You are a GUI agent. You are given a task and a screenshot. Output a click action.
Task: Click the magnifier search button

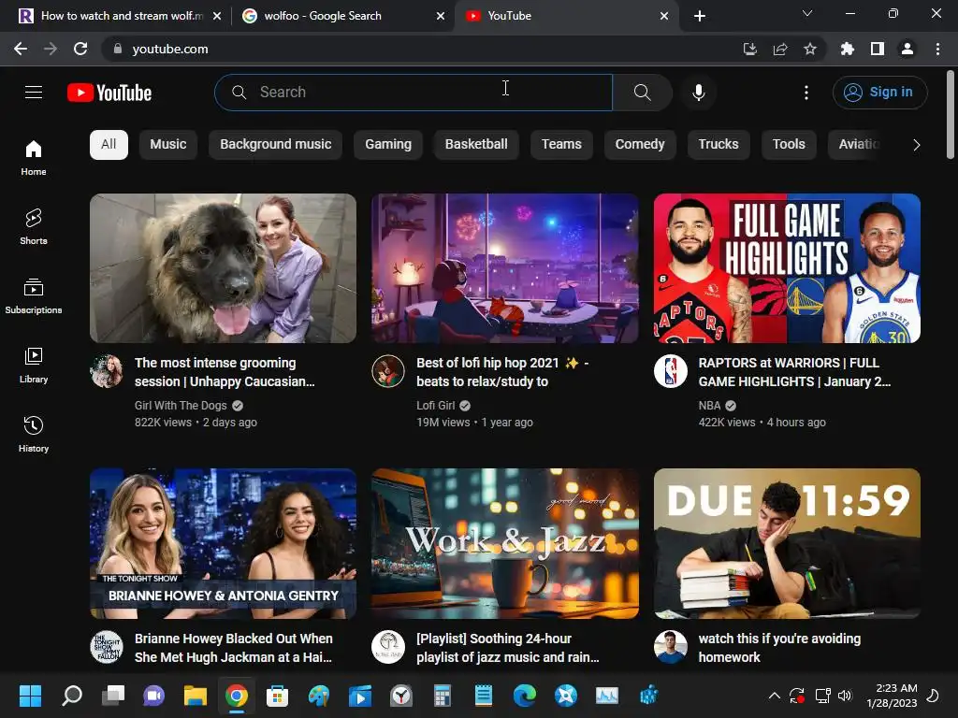(x=642, y=93)
